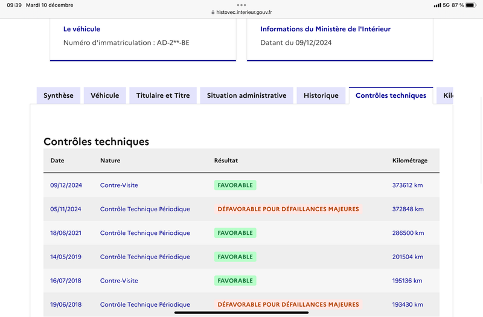Select the date 18/06/2021
This screenshot has height=317, width=483.
pos(66,233)
